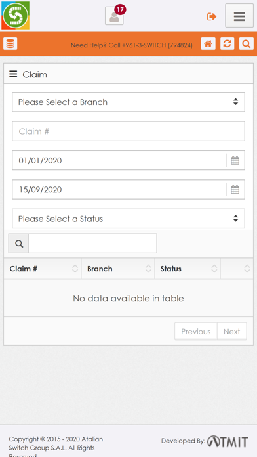The width and height of the screenshot is (257, 457).
Task: Toggle the Claim panel menu icon
Action: pos(13,74)
